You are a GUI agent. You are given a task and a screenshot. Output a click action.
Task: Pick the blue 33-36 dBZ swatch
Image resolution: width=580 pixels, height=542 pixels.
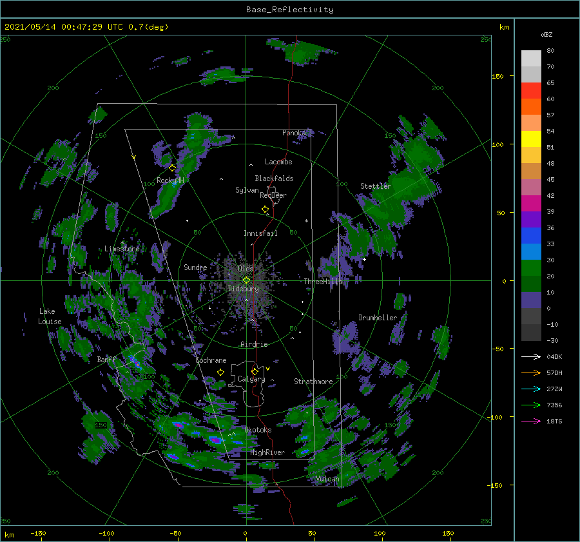[x=531, y=236]
